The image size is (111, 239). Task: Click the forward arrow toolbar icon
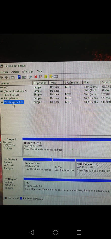(x=6, y=77)
